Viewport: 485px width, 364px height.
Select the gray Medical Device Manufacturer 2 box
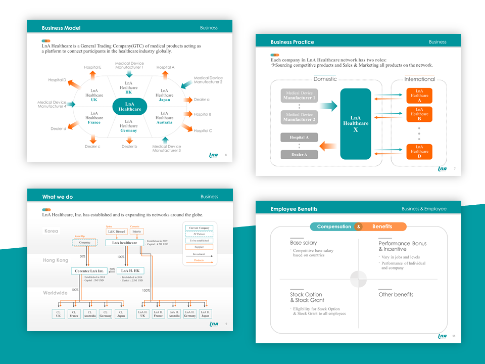299,117
